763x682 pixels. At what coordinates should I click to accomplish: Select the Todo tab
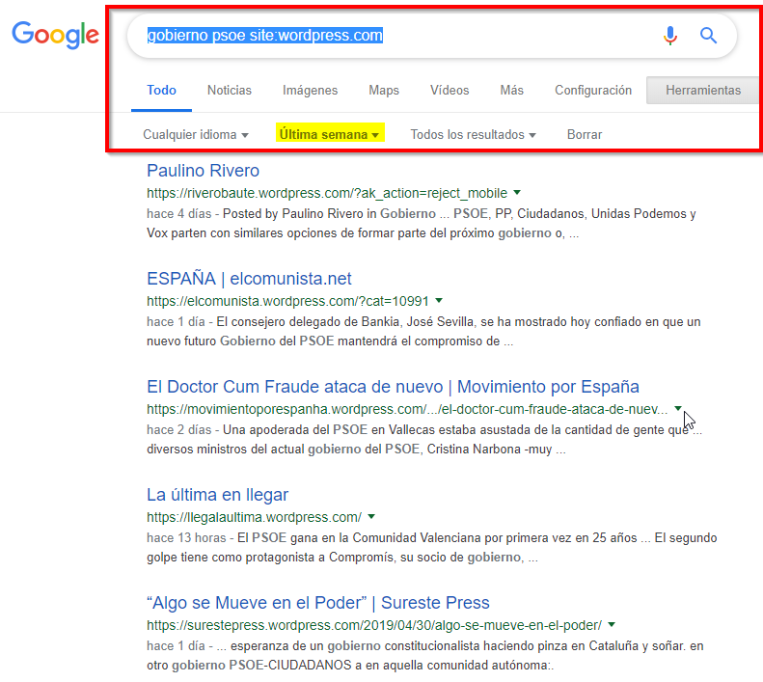tap(161, 90)
